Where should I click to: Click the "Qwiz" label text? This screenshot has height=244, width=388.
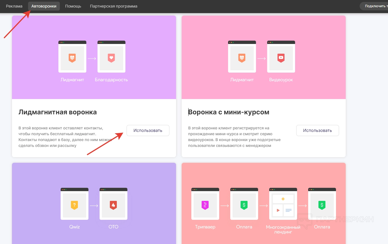tap(75, 227)
